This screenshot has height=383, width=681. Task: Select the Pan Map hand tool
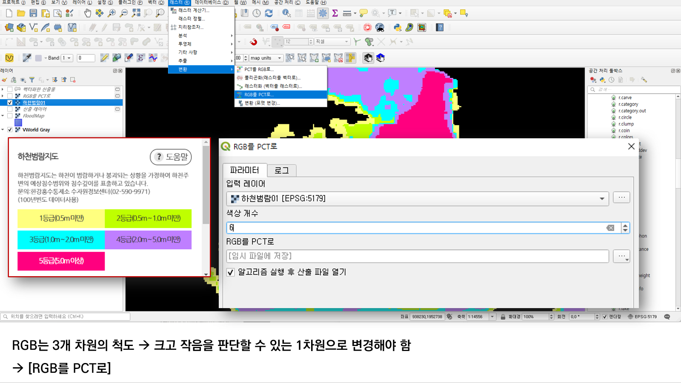87,13
